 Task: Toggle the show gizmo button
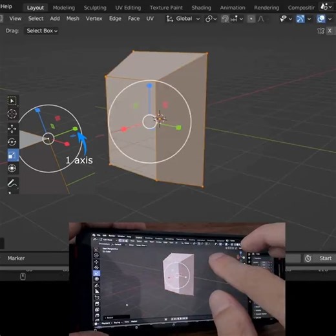pos(300,19)
